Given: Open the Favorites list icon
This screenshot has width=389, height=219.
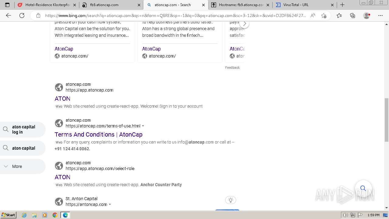Looking at the screenshot, I should [x=339, y=16].
